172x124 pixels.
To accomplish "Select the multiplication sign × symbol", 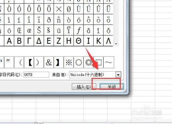I will (x=59, y=9).
